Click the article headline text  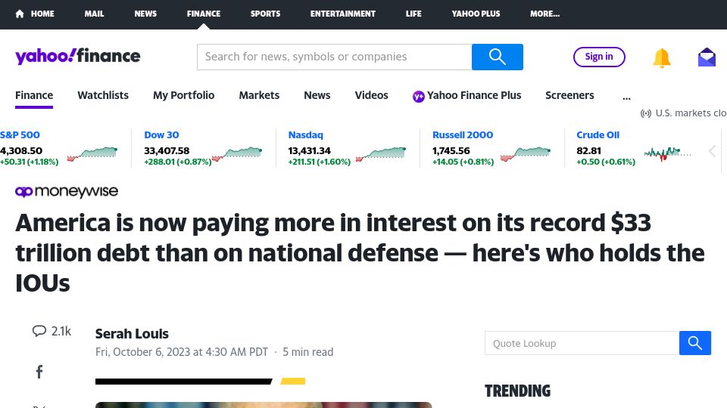(x=360, y=253)
